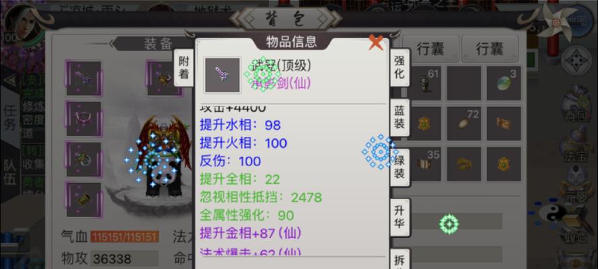Viewport: 598px width, 269px height.
Task: Switch to the first 行囊 bag tab
Action: pos(431,49)
